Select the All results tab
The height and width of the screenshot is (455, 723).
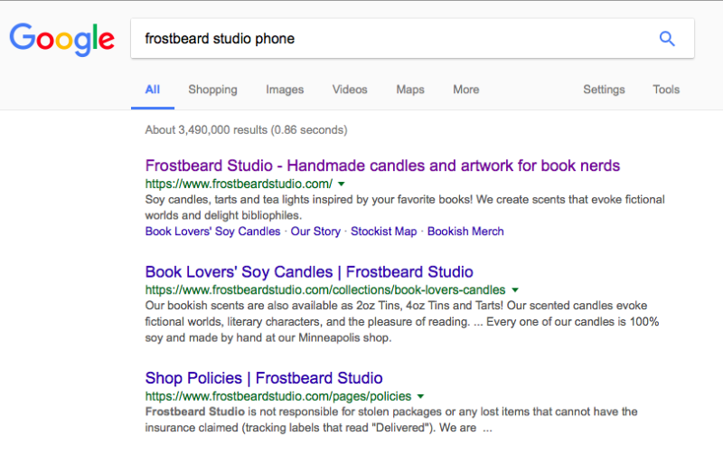point(153,90)
